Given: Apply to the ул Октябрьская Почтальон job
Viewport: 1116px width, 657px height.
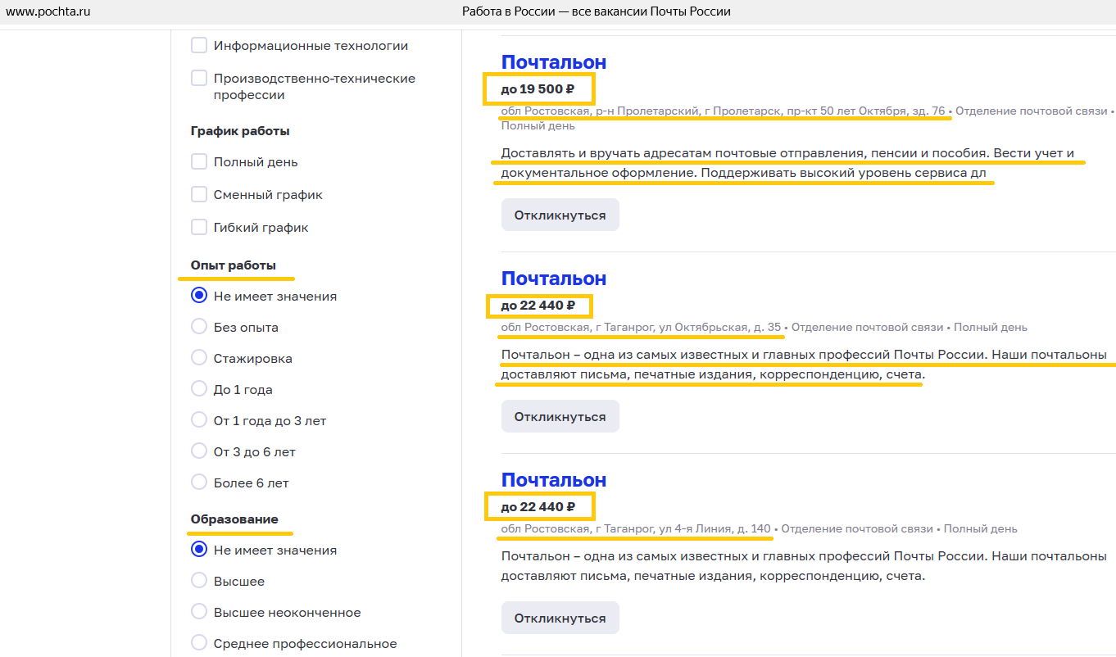Looking at the screenshot, I should [560, 417].
